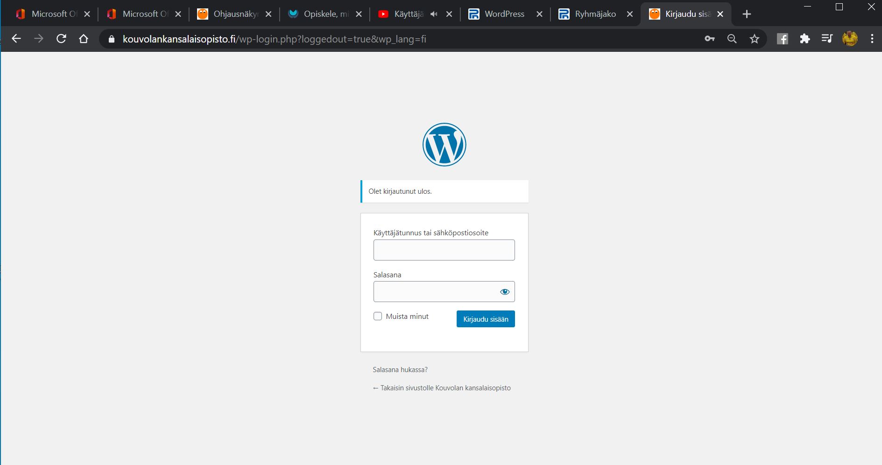Close the Kirjaudu sisään tab
The image size is (882, 465).
pos(720,14)
